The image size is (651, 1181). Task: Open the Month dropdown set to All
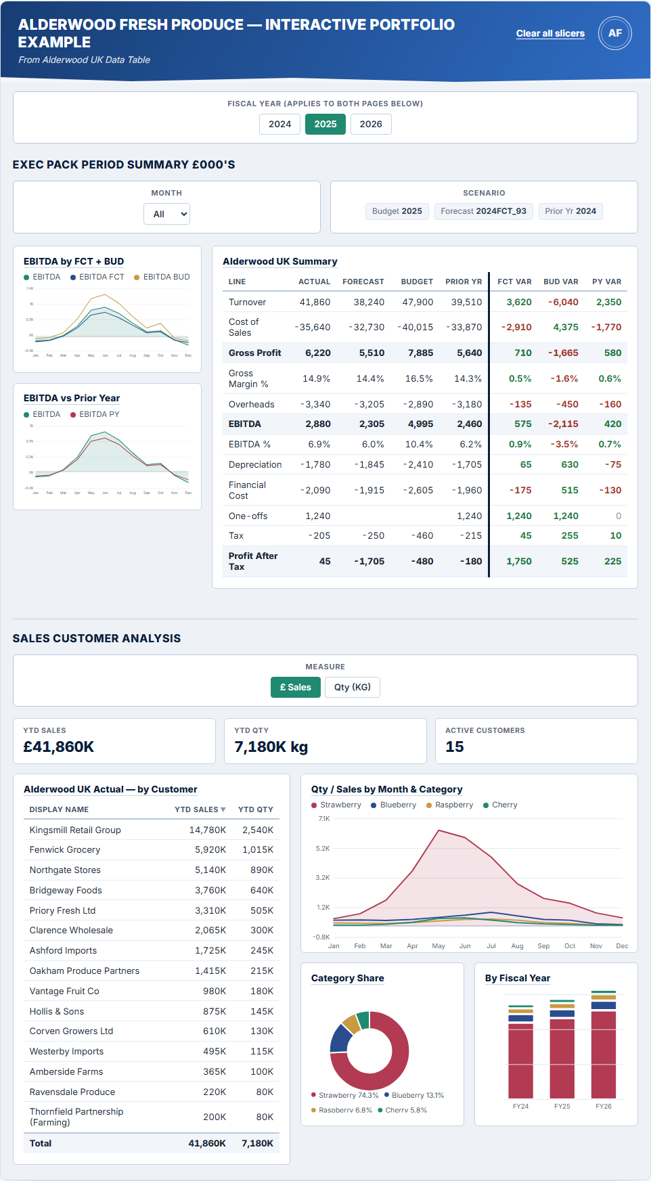pyautogui.click(x=166, y=214)
